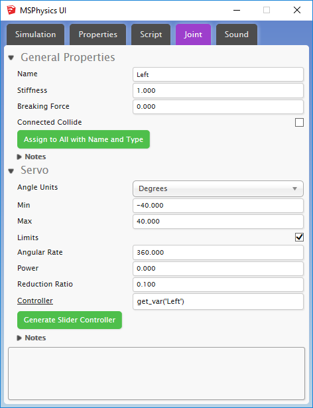Open the Angle Units dropdown
Screen dimensions: 313x408
tap(218, 188)
